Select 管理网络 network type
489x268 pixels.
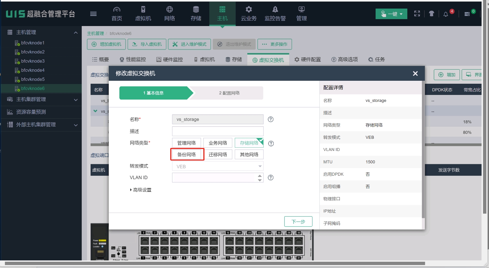[186, 143]
